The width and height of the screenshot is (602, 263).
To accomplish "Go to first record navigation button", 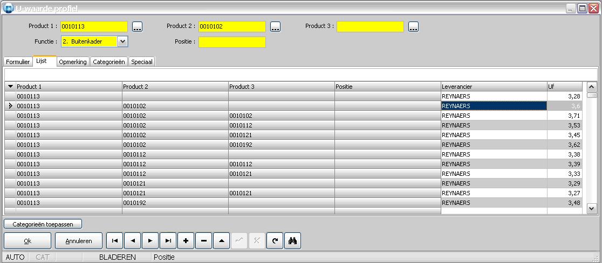I will pos(114,241).
